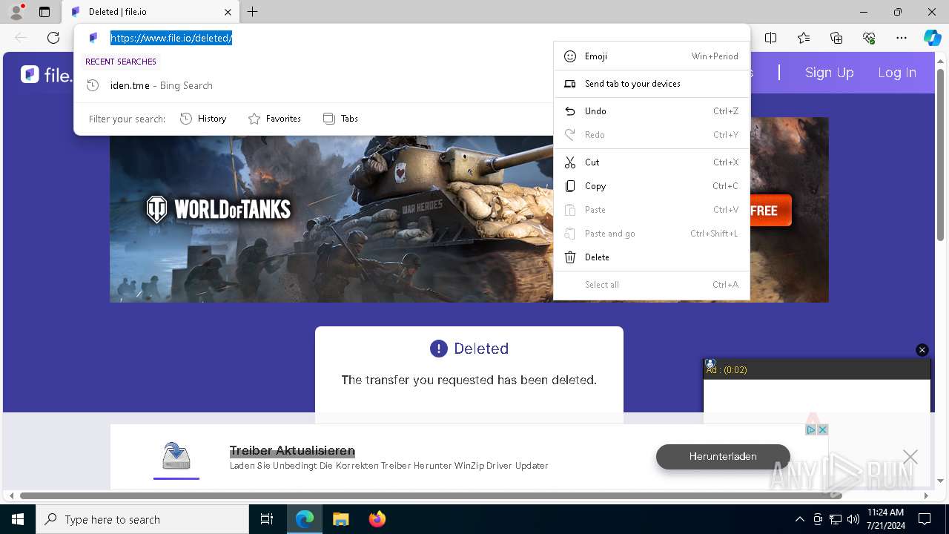Click the Herunterladen button
The width and height of the screenshot is (949, 534).
point(723,457)
